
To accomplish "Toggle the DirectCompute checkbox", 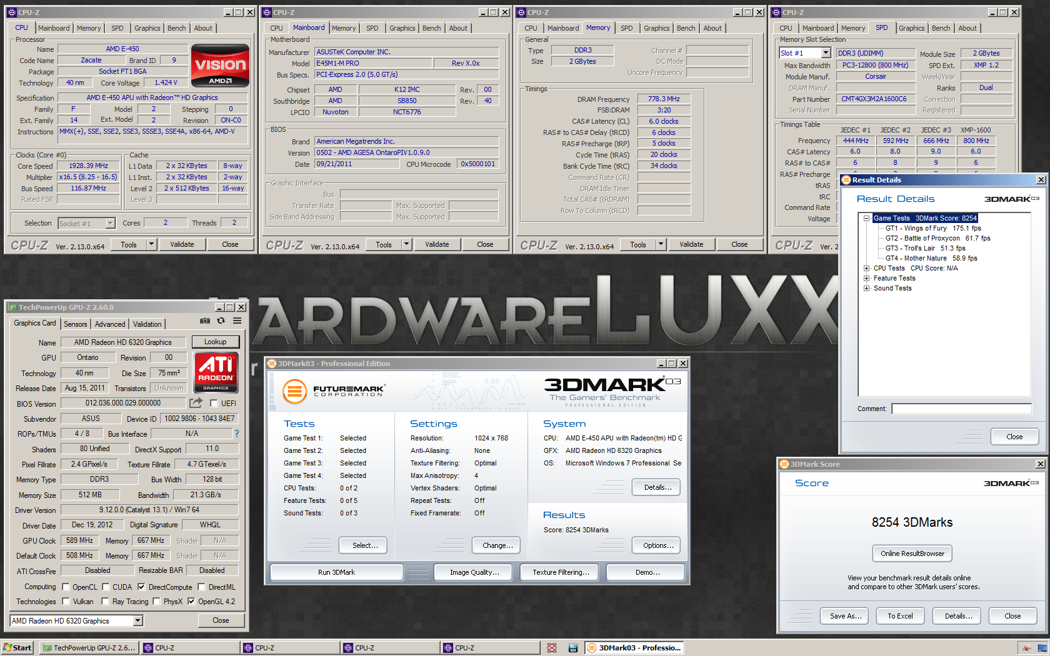I will click(141, 587).
